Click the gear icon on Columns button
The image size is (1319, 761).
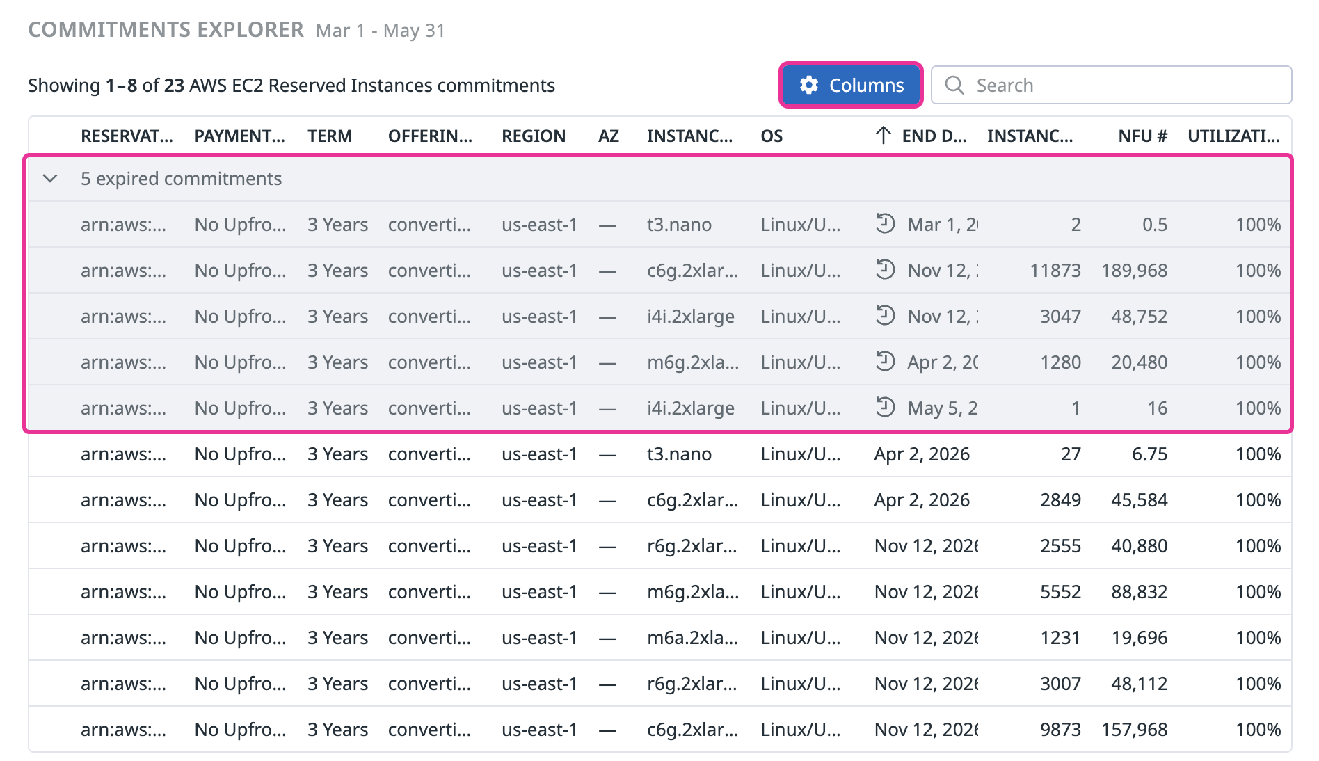click(808, 85)
